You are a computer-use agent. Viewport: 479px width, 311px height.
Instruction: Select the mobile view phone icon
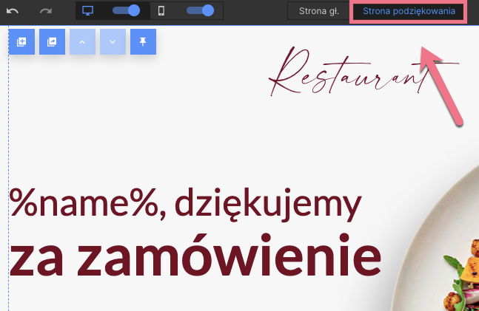click(161, 10)
